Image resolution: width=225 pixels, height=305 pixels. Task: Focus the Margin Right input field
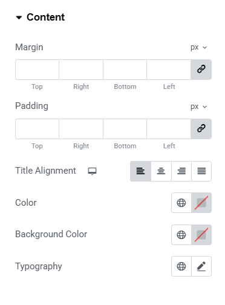(81, 70)
